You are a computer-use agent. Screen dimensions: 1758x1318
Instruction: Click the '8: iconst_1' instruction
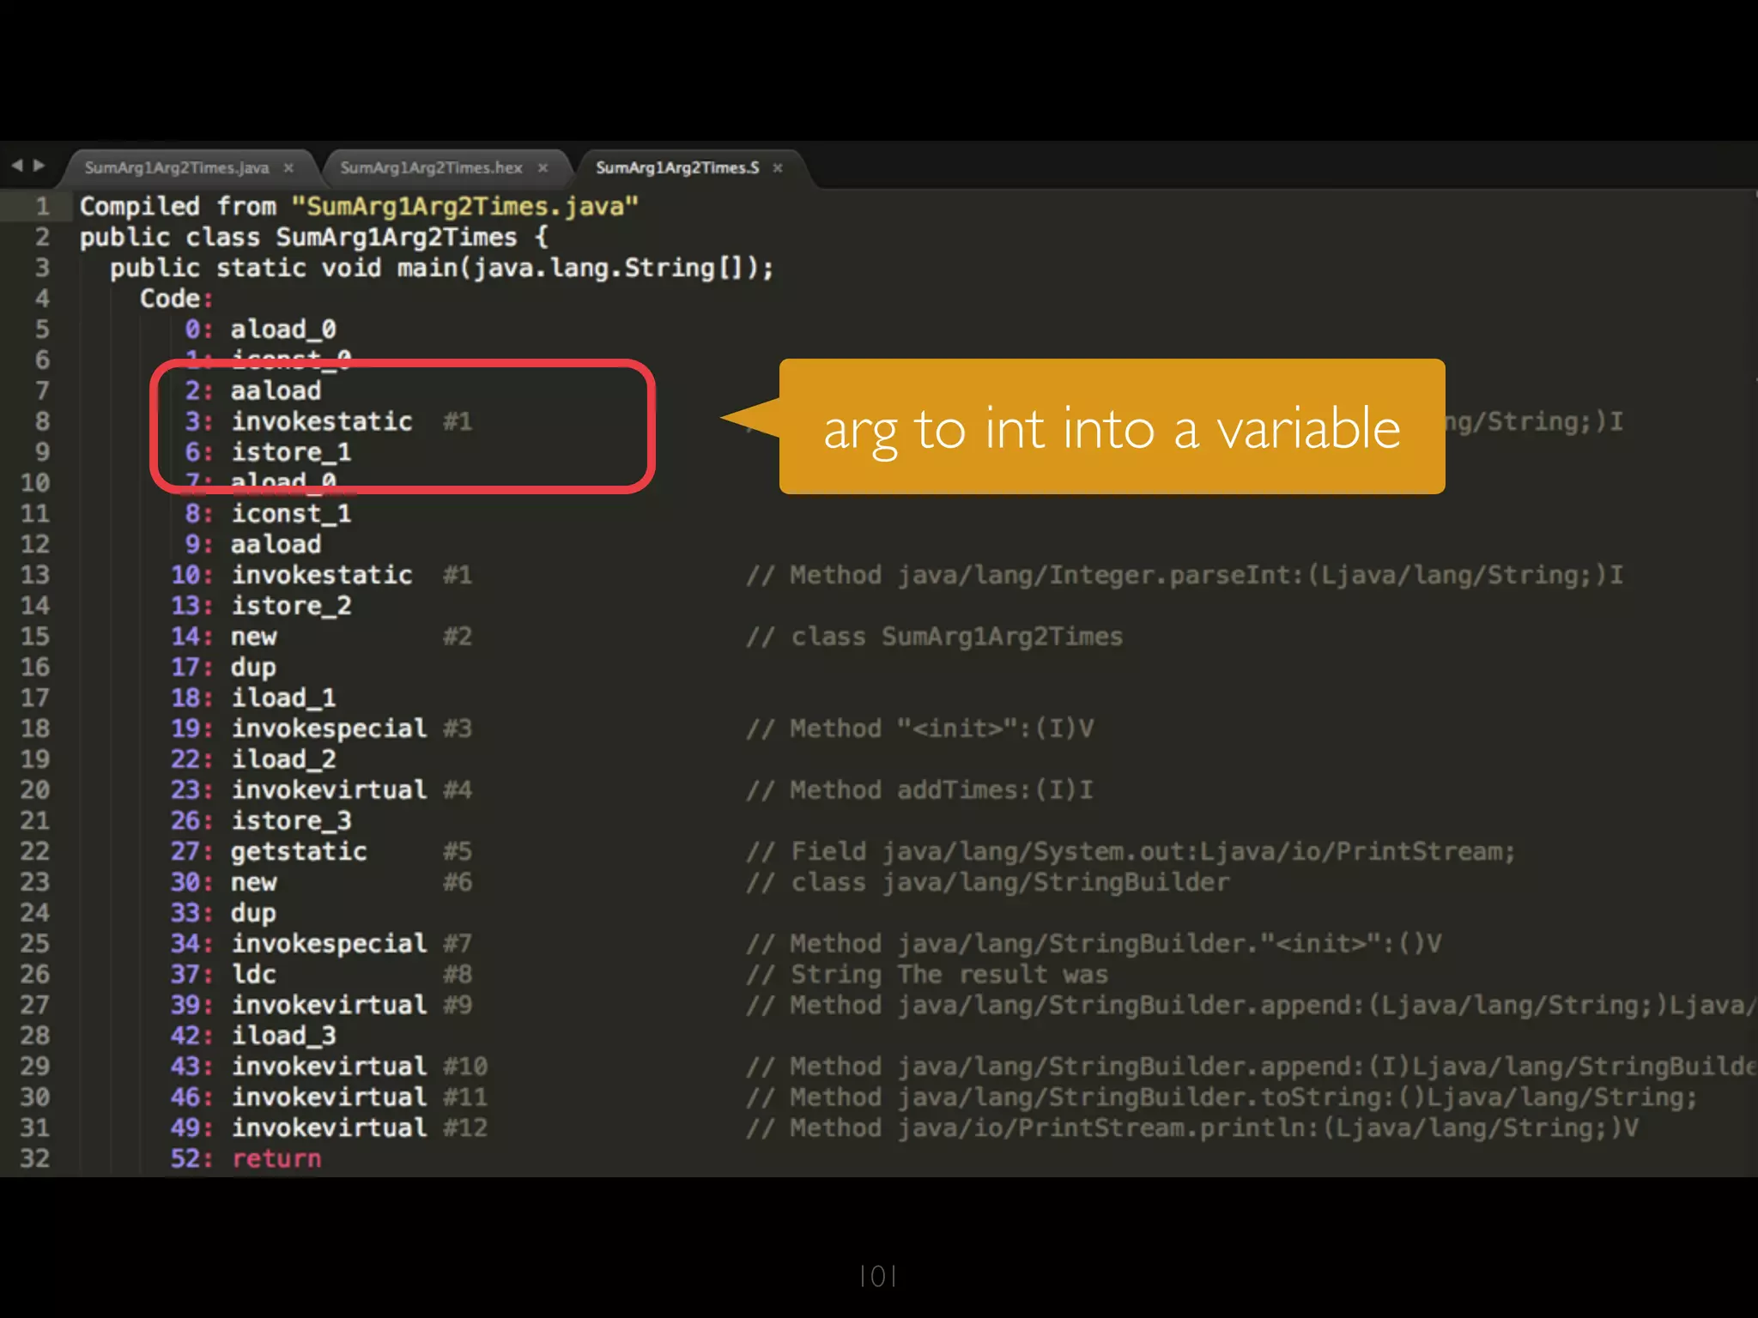(268, 514)
